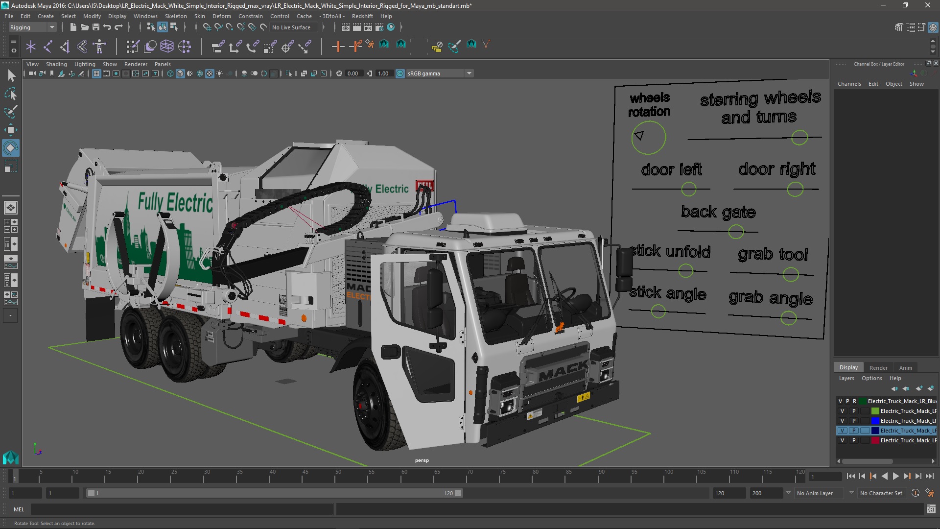Viewport: 940px width, 529px height.
Task: Click the Point Constraint shelf icon
Action: coord(235,47)
